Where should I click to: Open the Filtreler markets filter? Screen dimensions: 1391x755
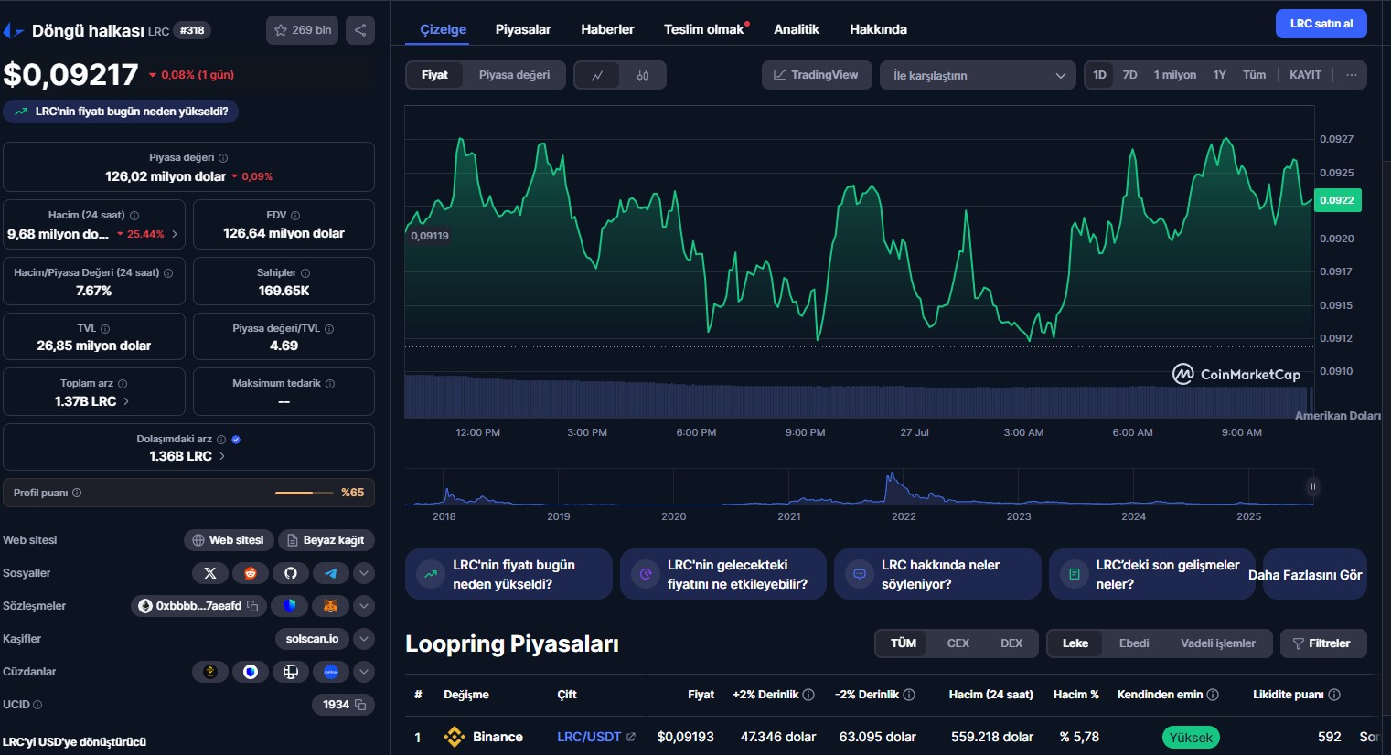[1323, 643]
